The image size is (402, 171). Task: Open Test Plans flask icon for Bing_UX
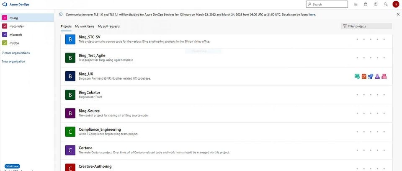pos(377,76)
